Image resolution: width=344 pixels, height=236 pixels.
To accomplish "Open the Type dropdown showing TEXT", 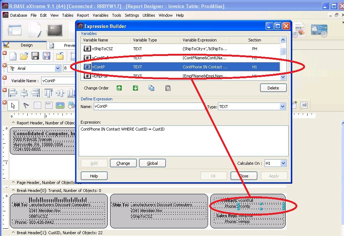I will tap(282, 107).
